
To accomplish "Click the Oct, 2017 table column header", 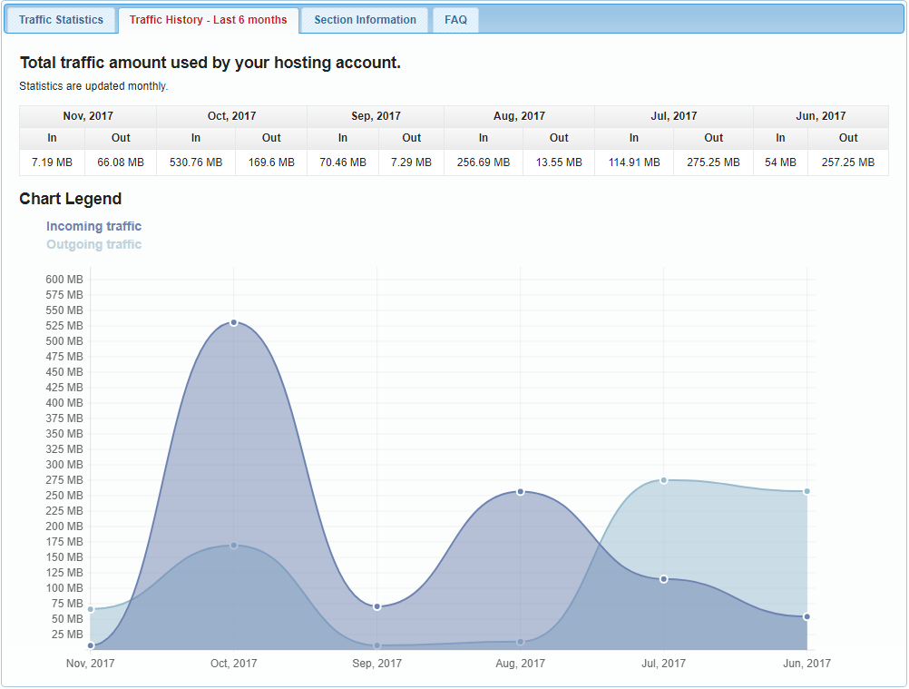I will [x=231, y=116].
